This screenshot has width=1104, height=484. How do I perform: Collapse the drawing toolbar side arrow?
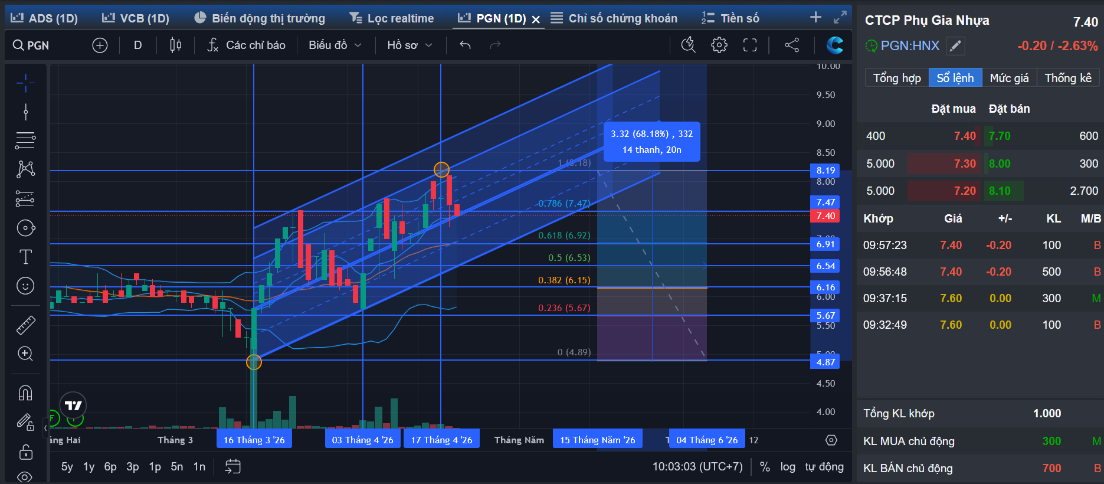[45, 428]
